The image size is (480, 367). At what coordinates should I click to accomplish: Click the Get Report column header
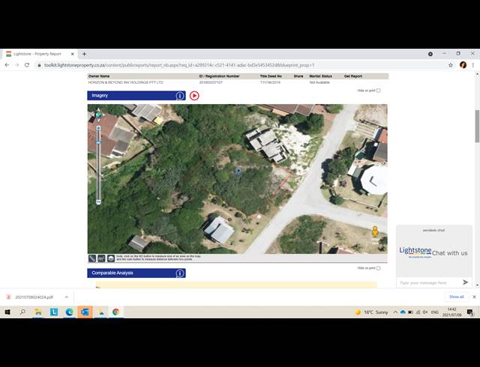353,76
